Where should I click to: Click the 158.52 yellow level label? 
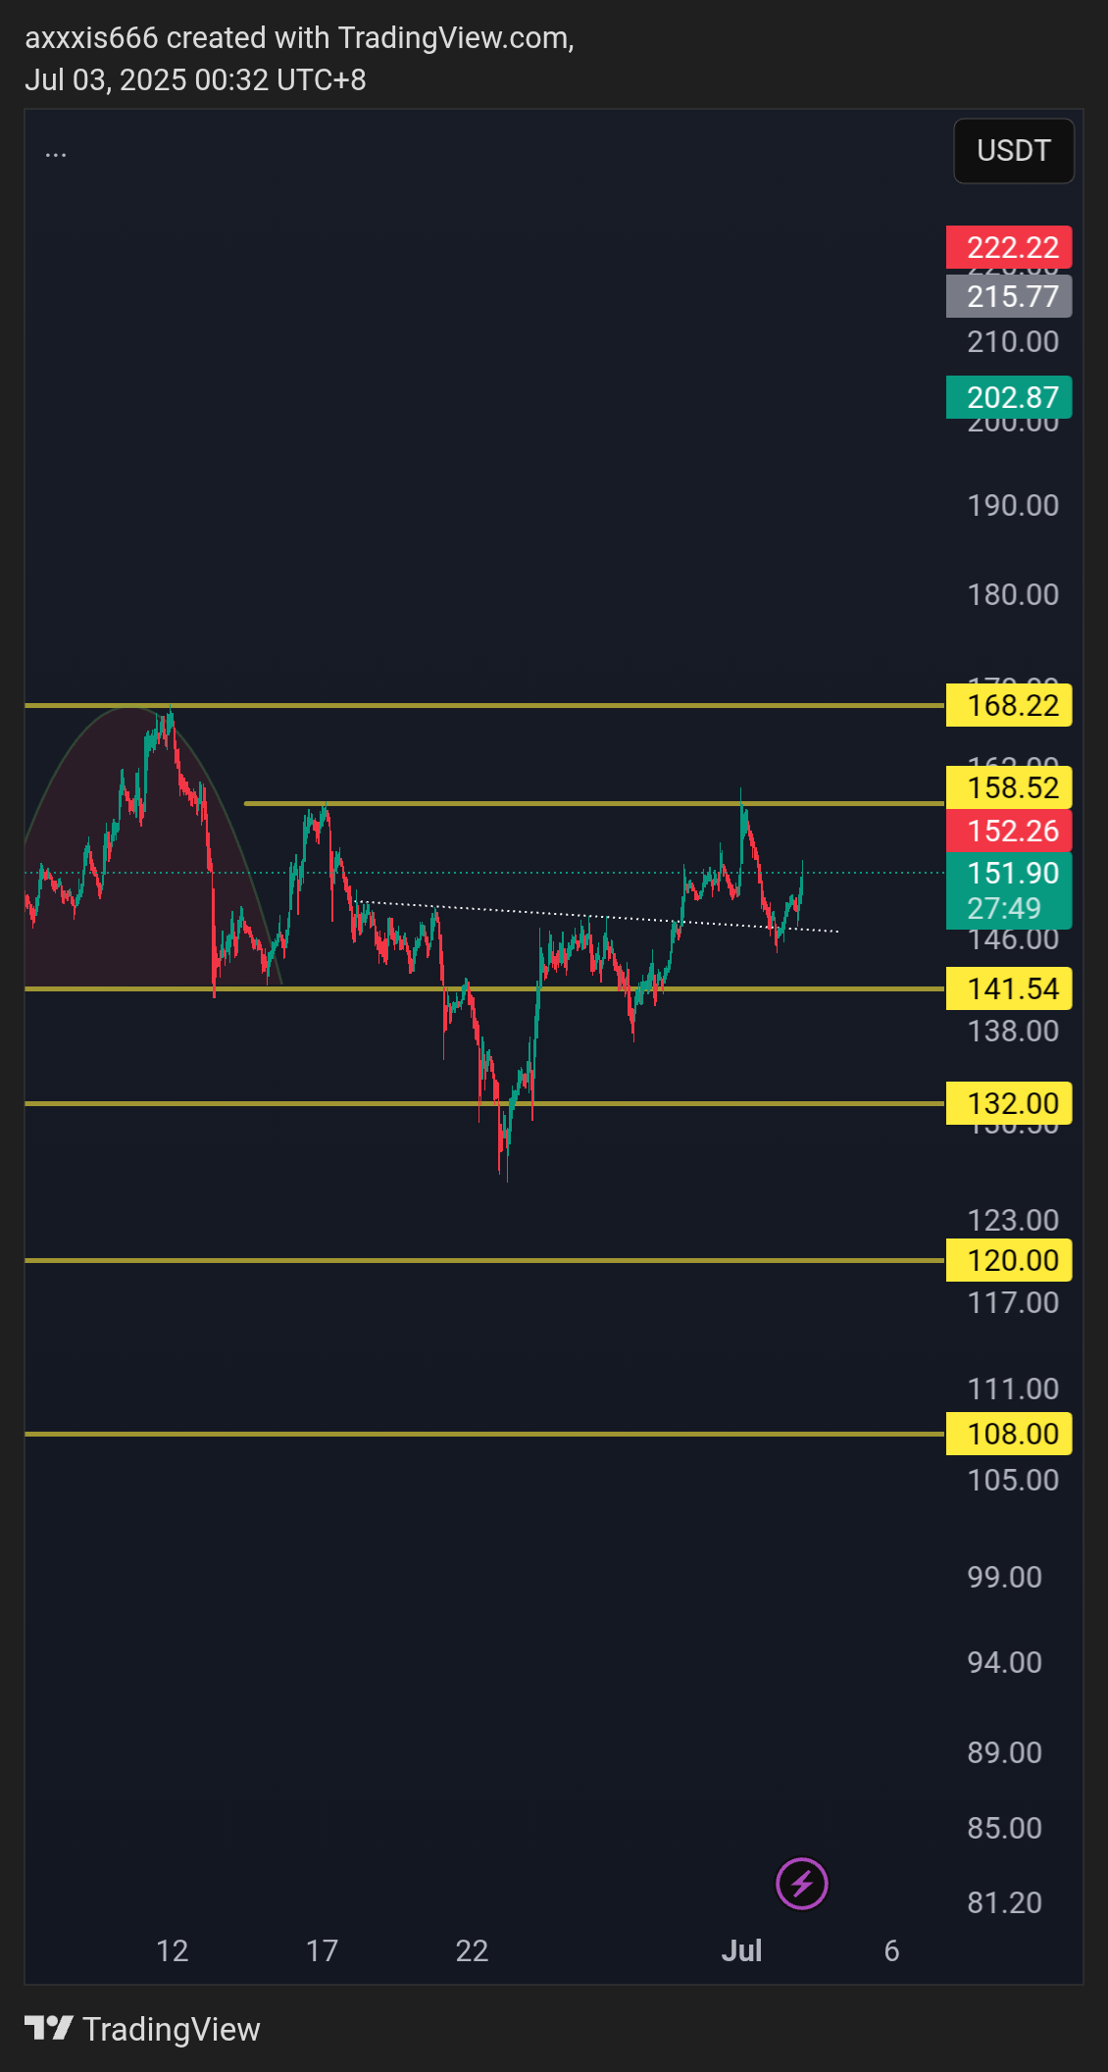pyautogui.click(x=1009, y=787)
